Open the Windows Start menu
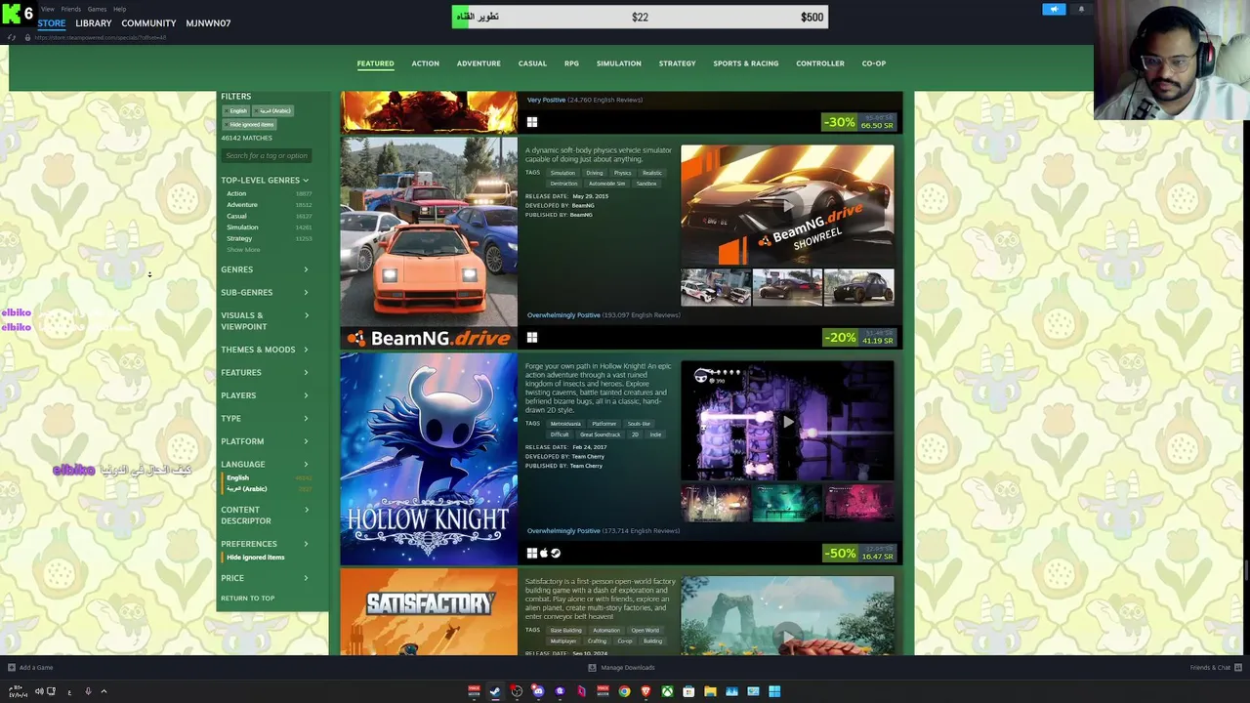This screenshot has height=703, width=1250. pyautogui.click(x=774, y=691)
